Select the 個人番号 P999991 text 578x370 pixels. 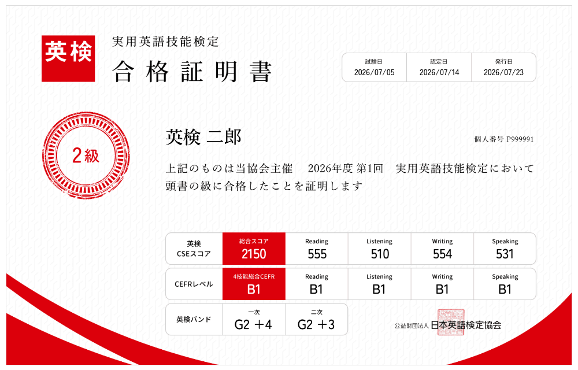pyautogui.click(x=504, y=139)
